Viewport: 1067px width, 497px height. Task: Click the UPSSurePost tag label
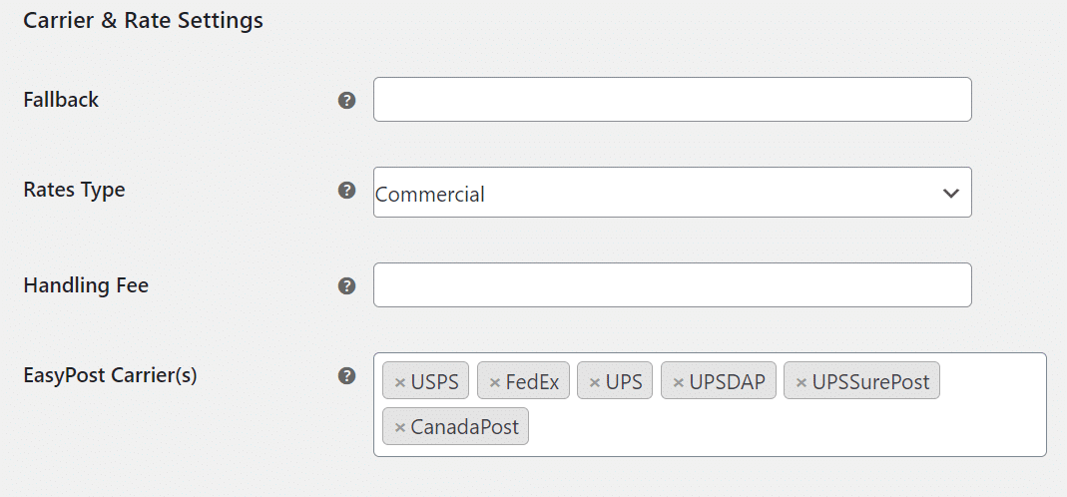point(870,382)
